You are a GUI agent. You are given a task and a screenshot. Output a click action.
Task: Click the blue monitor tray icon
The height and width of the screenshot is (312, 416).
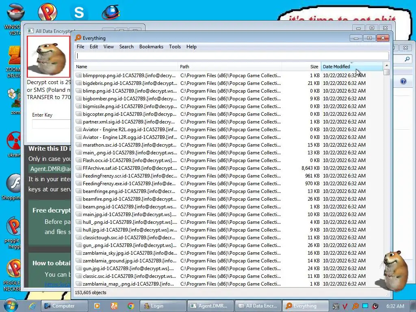pyautogui.click(x=365, y=306)
